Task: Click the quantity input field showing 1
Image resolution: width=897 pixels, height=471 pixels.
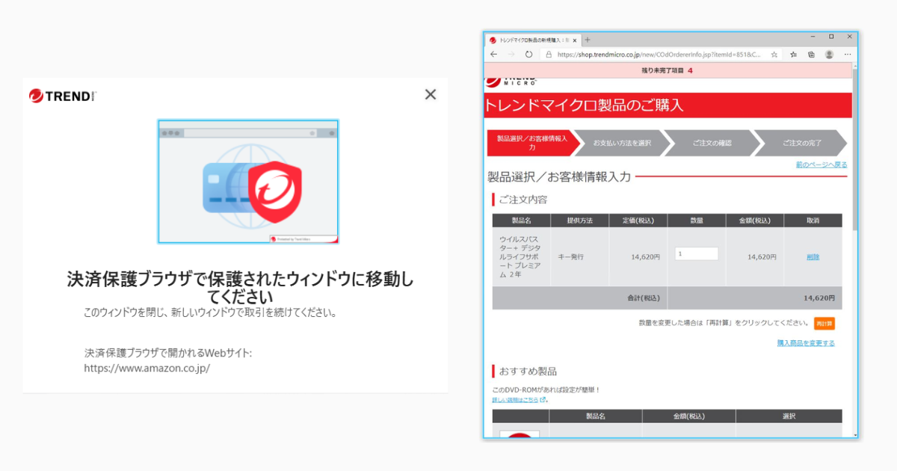Action: [697, 253]
